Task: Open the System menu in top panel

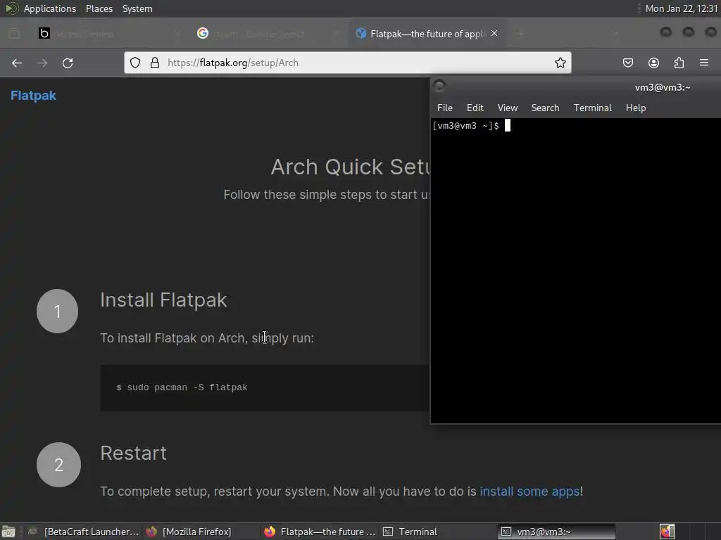Action: (x=137, y=8)
